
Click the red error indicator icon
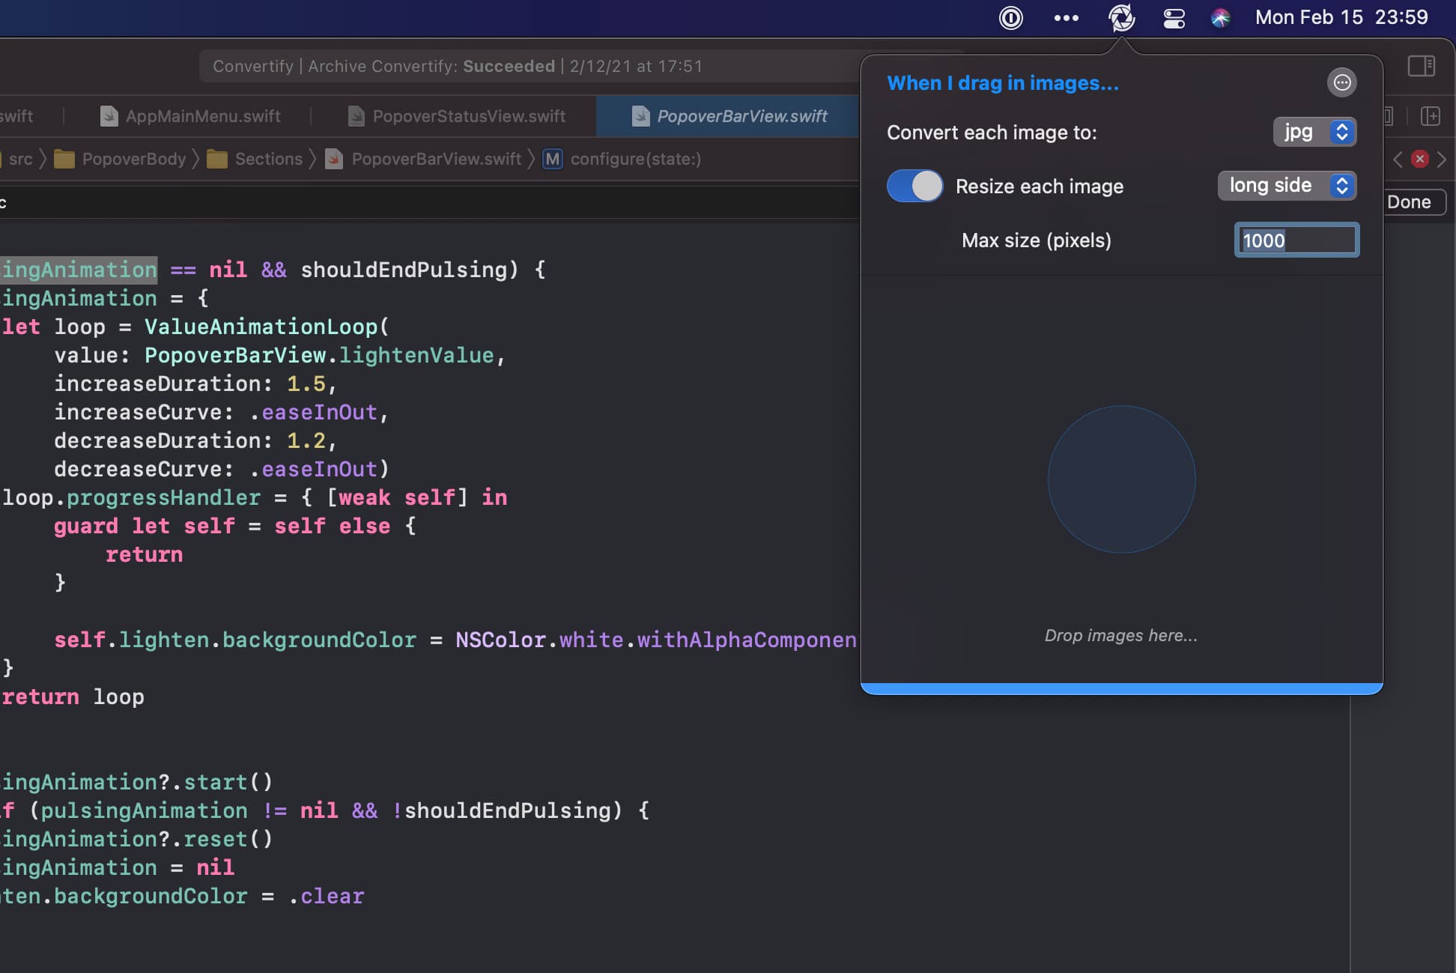pyautogui.click(x=1419, y=159)
